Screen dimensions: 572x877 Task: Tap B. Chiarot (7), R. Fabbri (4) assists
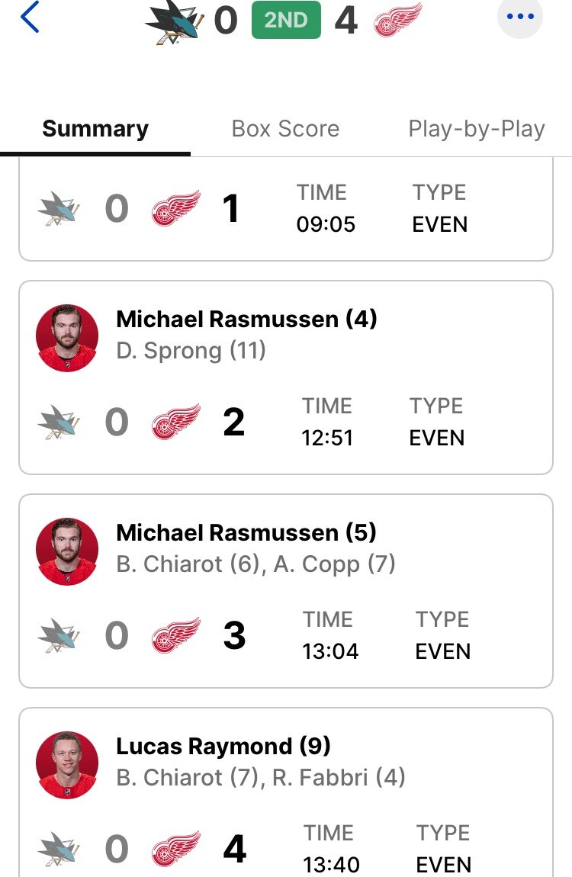tap(261, 777)
